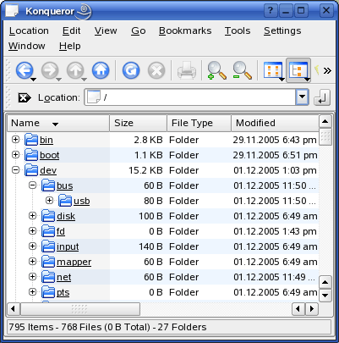The image size is (339, 343).
Task: Show more toolbar items chevron
Action: 327,70
